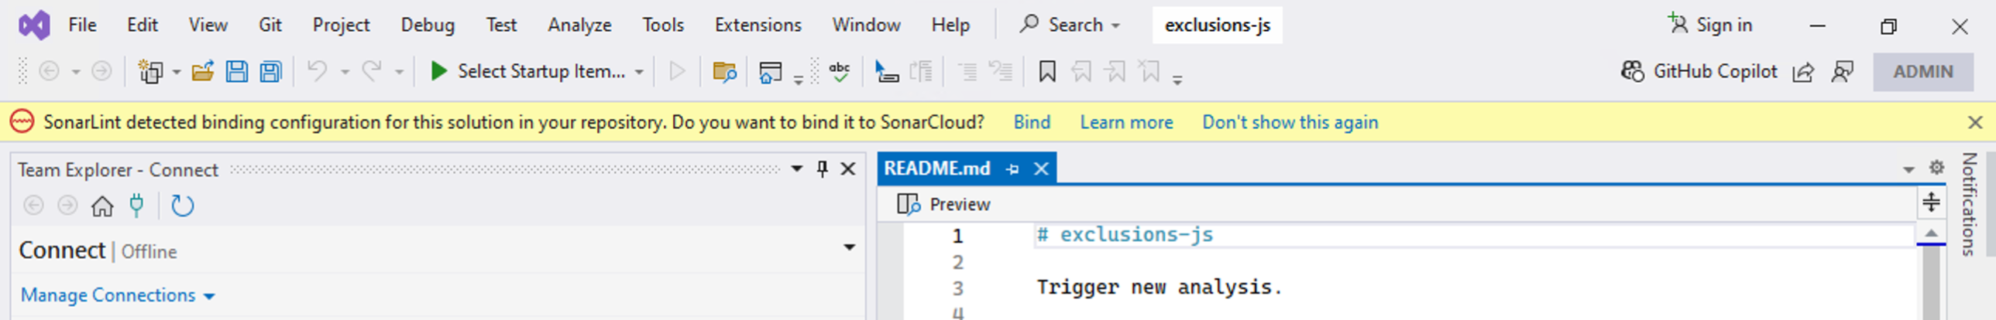
Task: Click the Team Explorer Refresh icon
Action: [182, 206]
